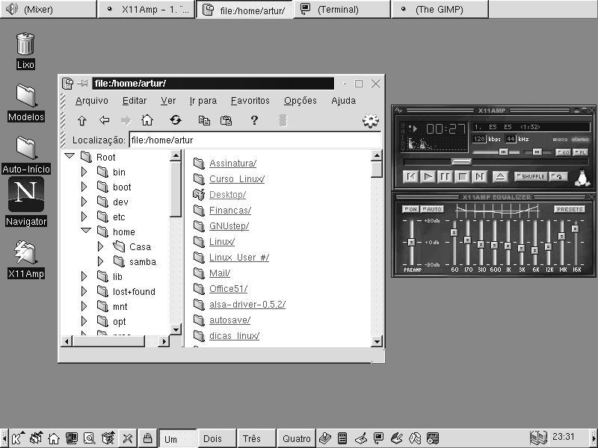598x448 pixels.
Task: Toggle the PL playlist button in X11Amp
Action: [x=580, y=152]
